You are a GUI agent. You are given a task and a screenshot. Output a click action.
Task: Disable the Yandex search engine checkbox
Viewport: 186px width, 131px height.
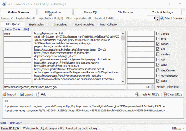click(158, 54)
